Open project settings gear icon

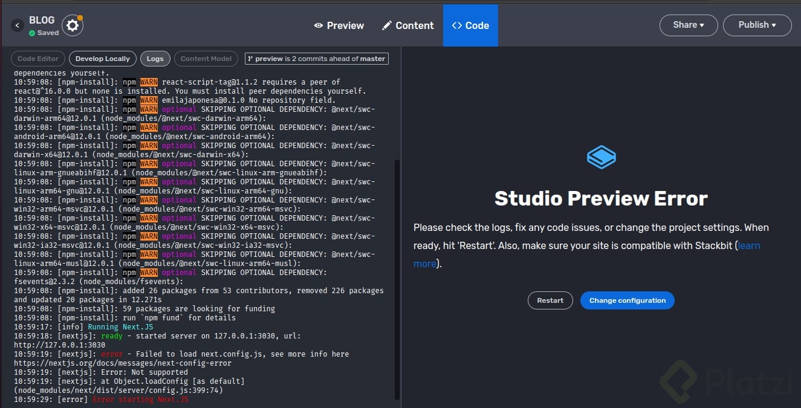73,25
